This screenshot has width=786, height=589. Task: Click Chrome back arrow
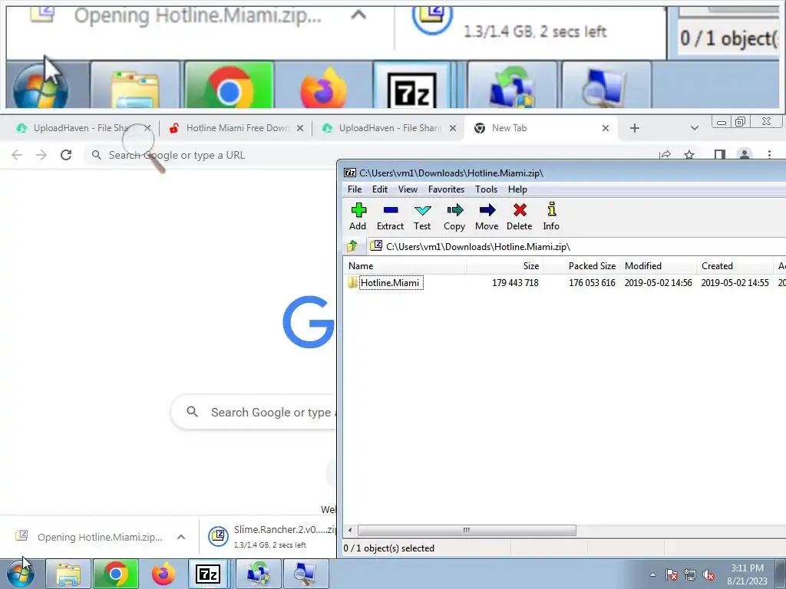tap(17, 155)
